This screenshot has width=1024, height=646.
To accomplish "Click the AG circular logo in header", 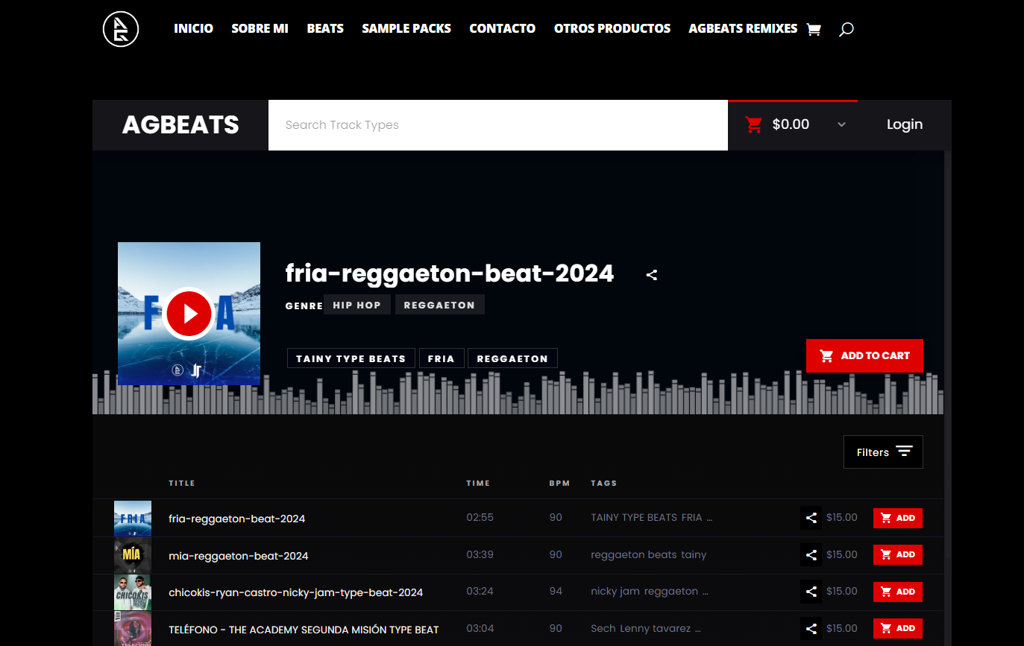I will [x=121, y=29].
